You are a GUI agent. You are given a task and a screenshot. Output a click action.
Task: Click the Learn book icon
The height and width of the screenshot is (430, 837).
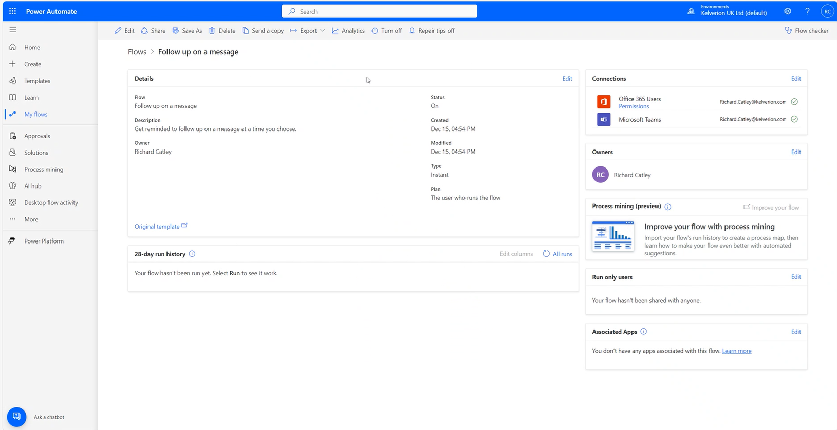pyautogui.click(x=13, y=97)
